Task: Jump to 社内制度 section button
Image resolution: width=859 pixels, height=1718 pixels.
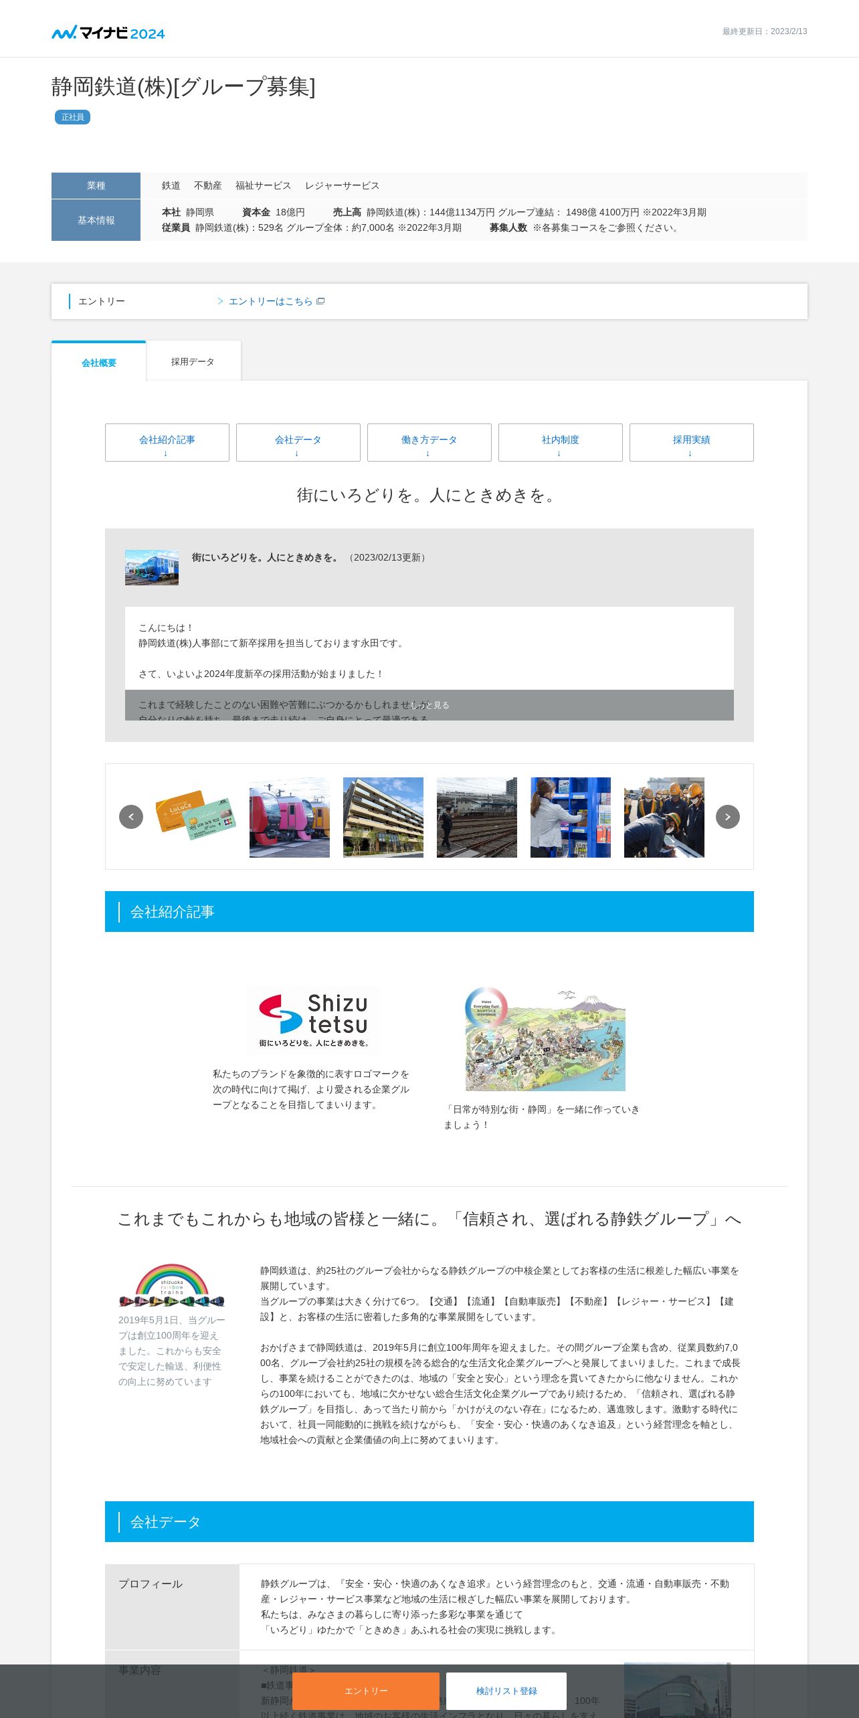Action: [561, 442]
